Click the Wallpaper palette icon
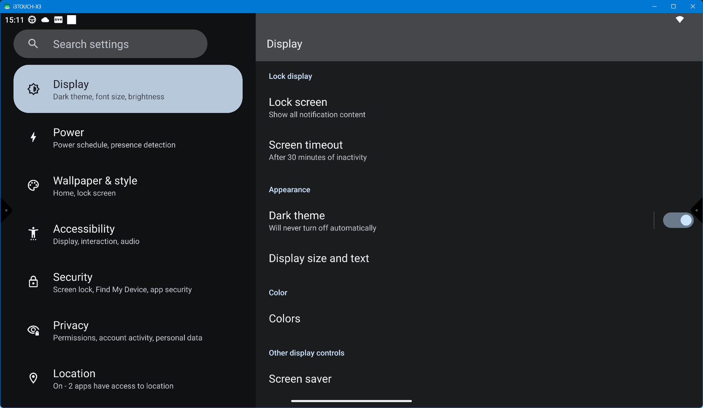703x408 pixels. click(33, 185)
